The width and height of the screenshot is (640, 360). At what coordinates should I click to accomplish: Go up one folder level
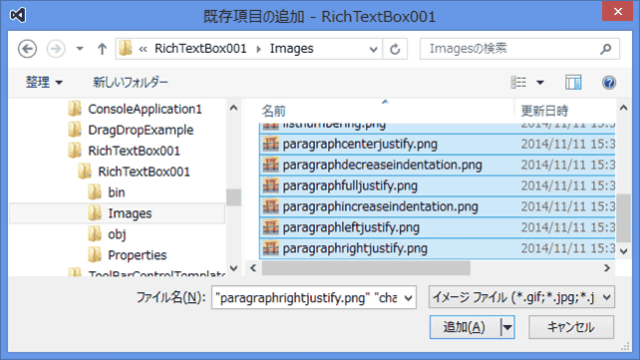[x=102, y=49]
